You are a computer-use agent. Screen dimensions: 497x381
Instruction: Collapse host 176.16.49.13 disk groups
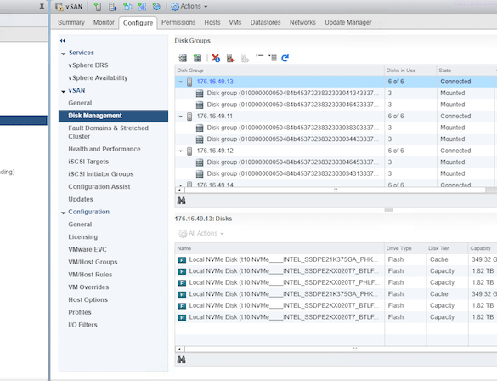[x=180, y=82]
